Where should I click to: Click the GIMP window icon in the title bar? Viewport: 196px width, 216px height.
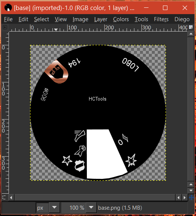click(x=8, y=8)
